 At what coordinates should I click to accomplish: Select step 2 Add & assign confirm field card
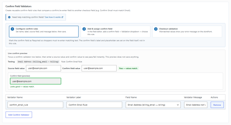point(115,31)
